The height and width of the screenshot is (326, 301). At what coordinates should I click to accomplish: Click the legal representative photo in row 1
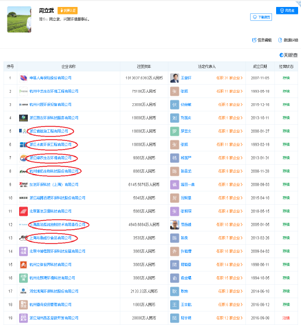point(174,78)
